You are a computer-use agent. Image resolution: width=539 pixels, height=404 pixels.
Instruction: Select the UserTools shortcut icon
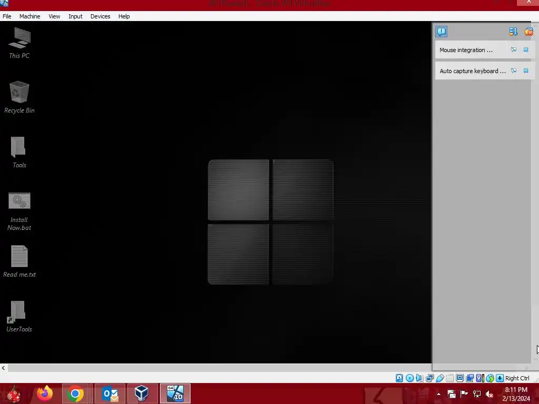pos(19,316)
